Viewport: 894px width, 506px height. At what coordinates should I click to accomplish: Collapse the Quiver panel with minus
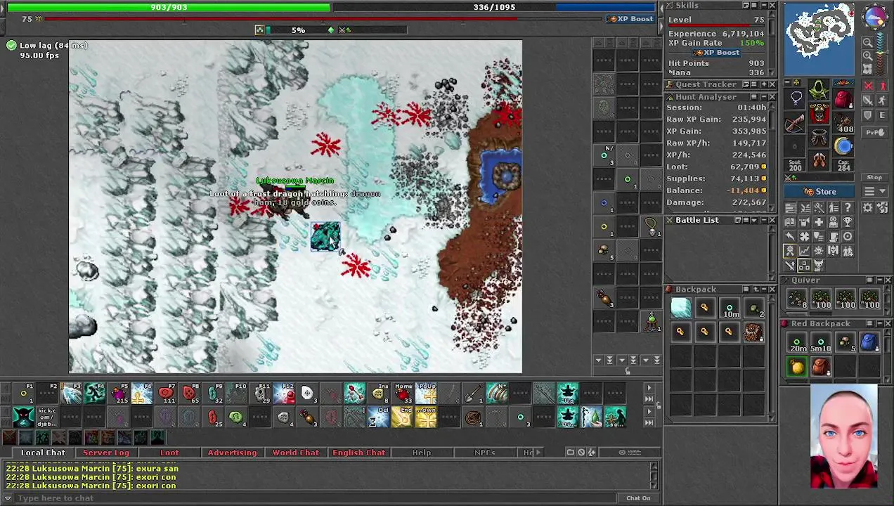point(880,280)
